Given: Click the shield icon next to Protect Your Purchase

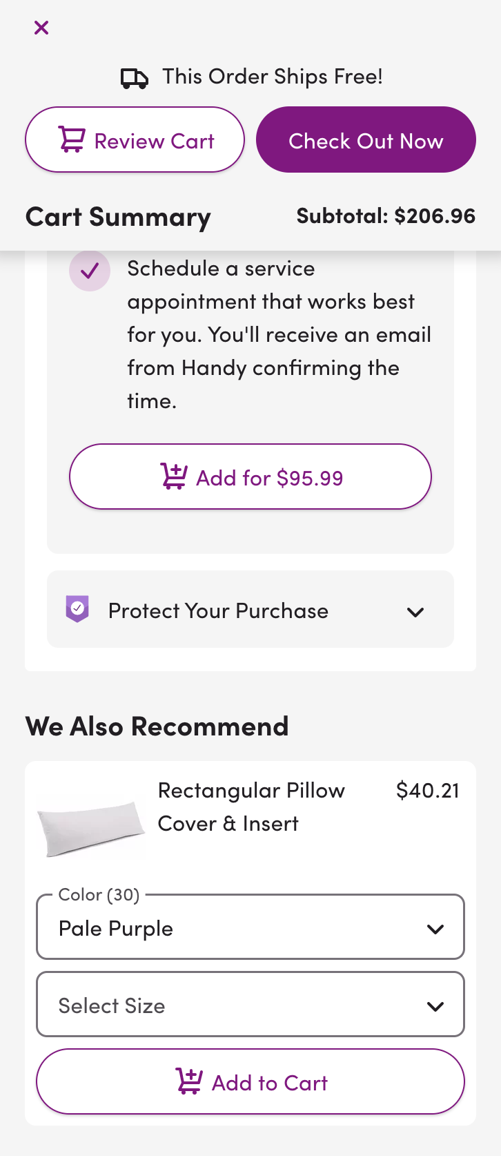Looking at the screenshot, I should click(77, 609).
